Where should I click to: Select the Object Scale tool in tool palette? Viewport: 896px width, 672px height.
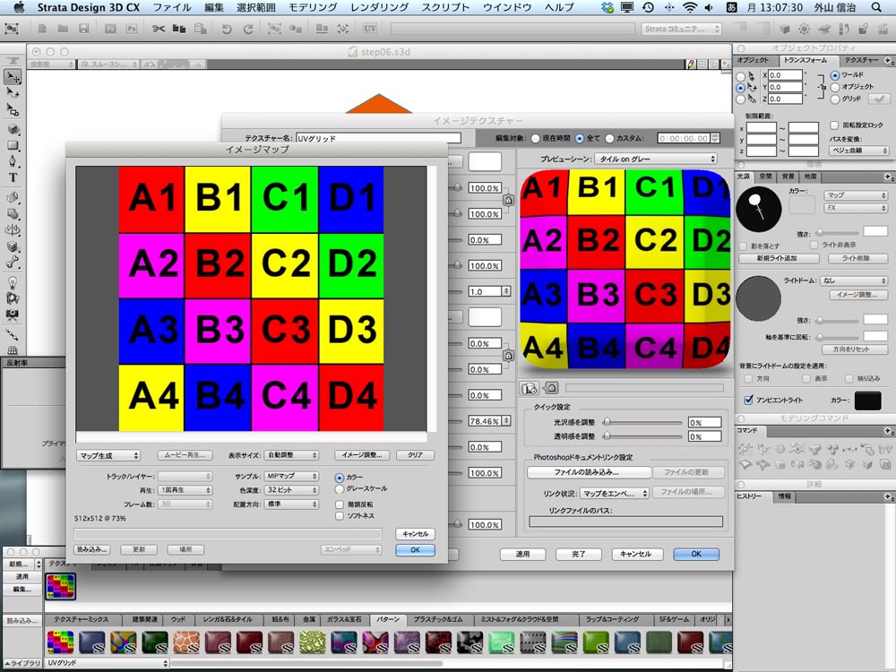point(13,109)
